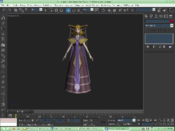Toggle Percent Snap in main toolbar
This screenshot has height=131, width=175.
click(120, 10)
